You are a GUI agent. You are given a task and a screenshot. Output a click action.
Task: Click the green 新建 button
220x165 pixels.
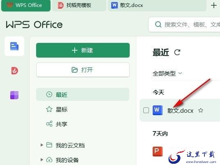[83, 50]
